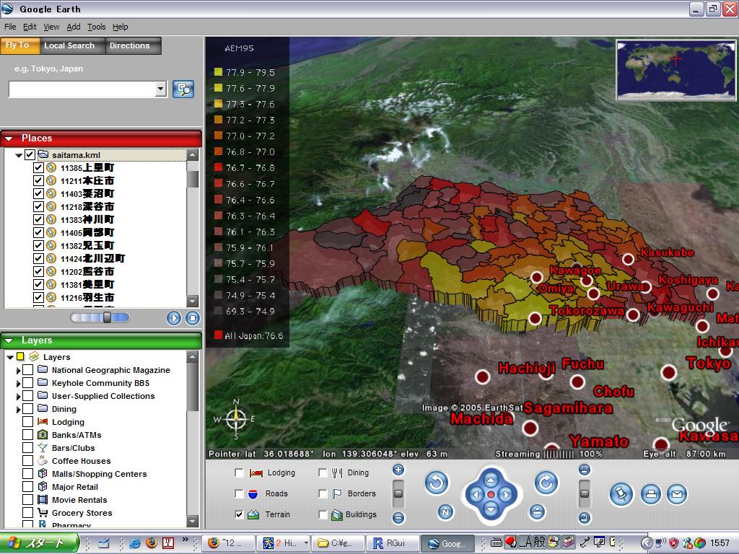
Task: Uncheck the 11211 place checkbox
Action: [38, 180]
